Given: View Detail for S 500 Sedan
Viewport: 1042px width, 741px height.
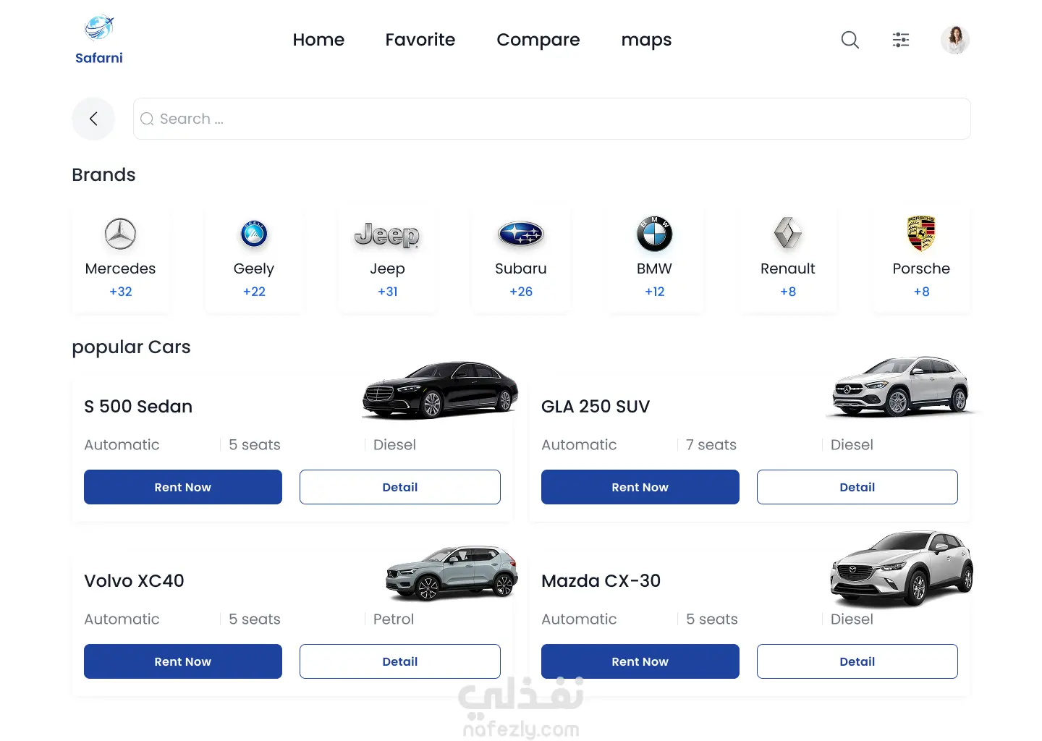Looking at the screenshot, I should (x=400, y=487).
